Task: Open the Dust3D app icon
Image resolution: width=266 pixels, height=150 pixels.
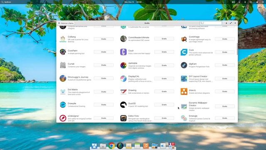Action: pyautogui.click(x=123, y=105)
